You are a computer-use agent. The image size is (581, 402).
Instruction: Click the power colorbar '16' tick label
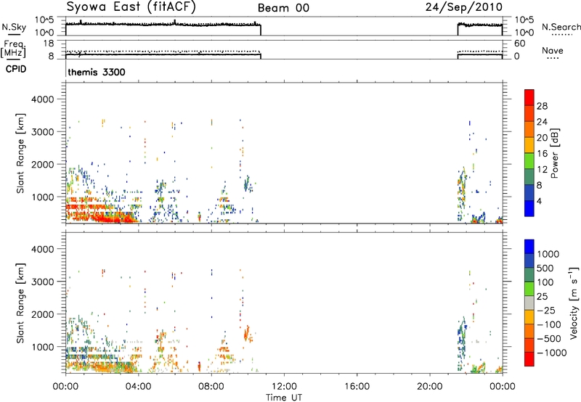click(x=542, y=154)
